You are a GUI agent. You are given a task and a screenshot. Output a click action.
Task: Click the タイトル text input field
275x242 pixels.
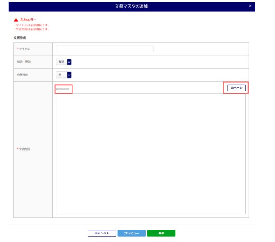point(104,49)
